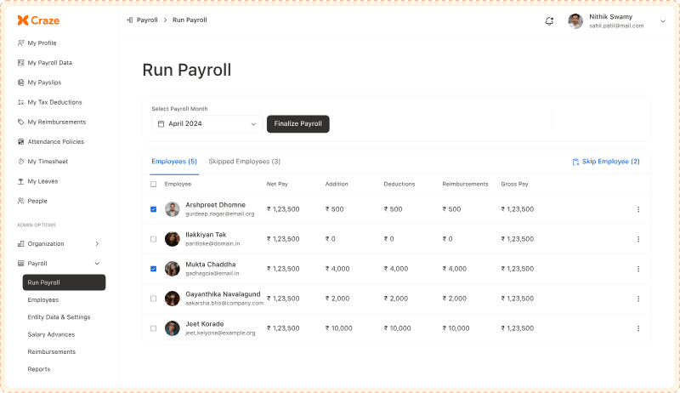Open admin Reimbursements page
This screenshot has height=393, width=680.
52,352
